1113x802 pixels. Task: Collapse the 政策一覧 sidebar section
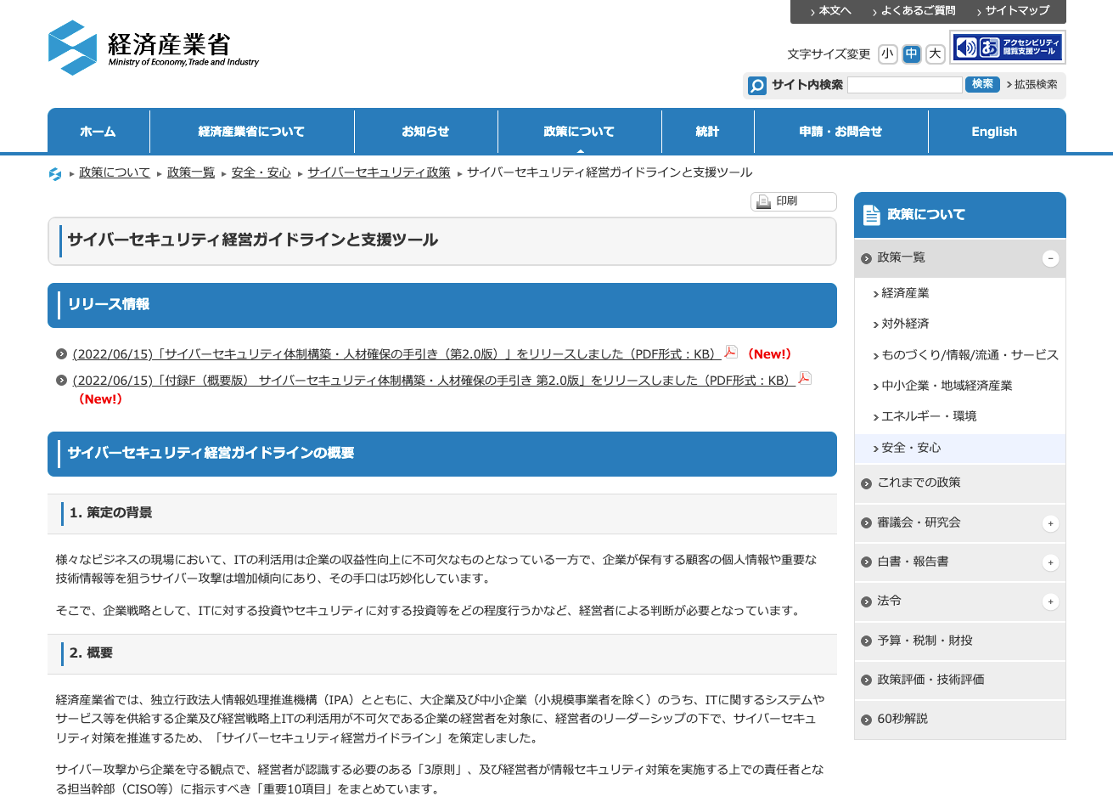pos(1050,258)
